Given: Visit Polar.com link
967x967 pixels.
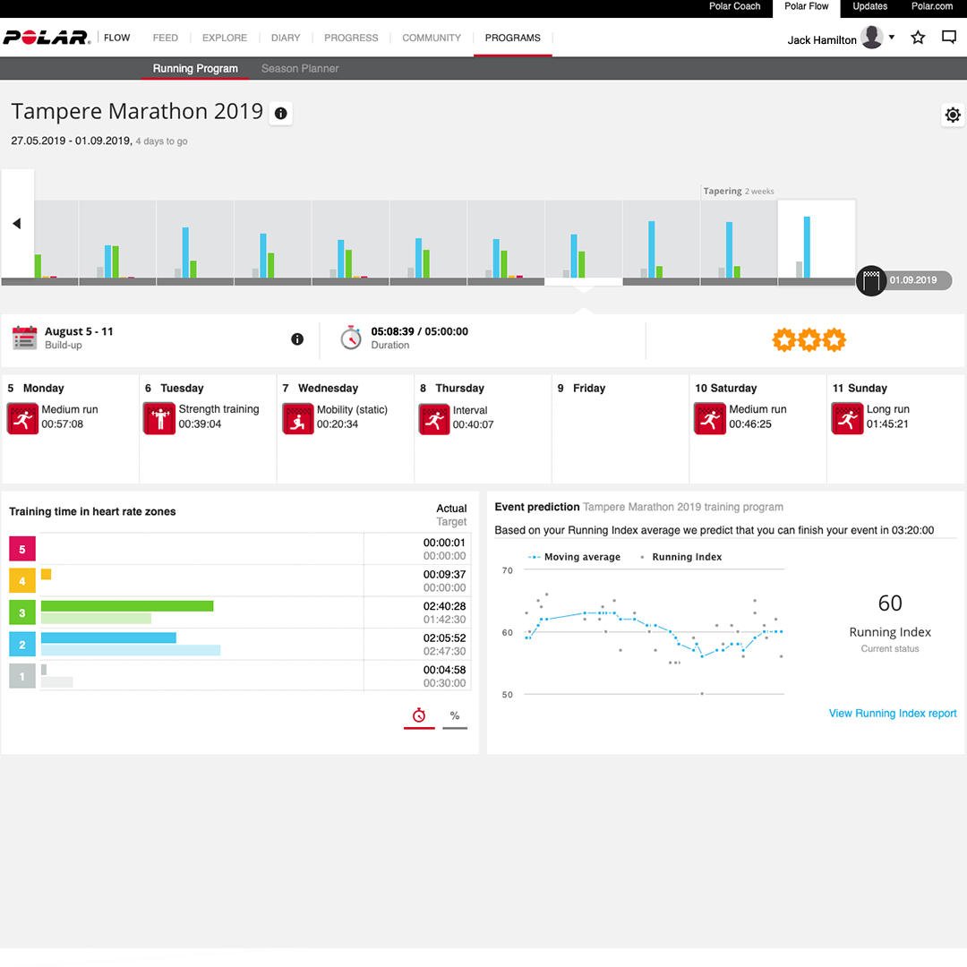Looking at the screenshot, I should 932,6.
